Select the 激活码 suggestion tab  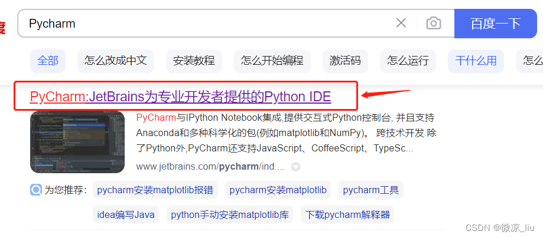(345, 61)
